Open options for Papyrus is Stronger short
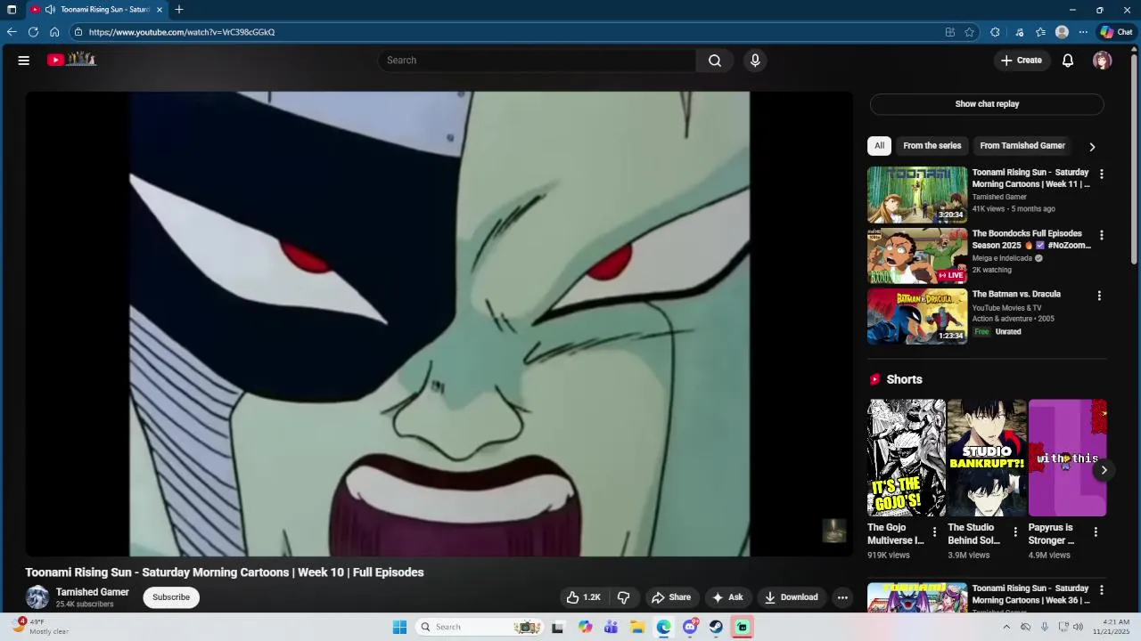Image resolution: width=1141 pixels, height=641 pixels. (1096, 532)
